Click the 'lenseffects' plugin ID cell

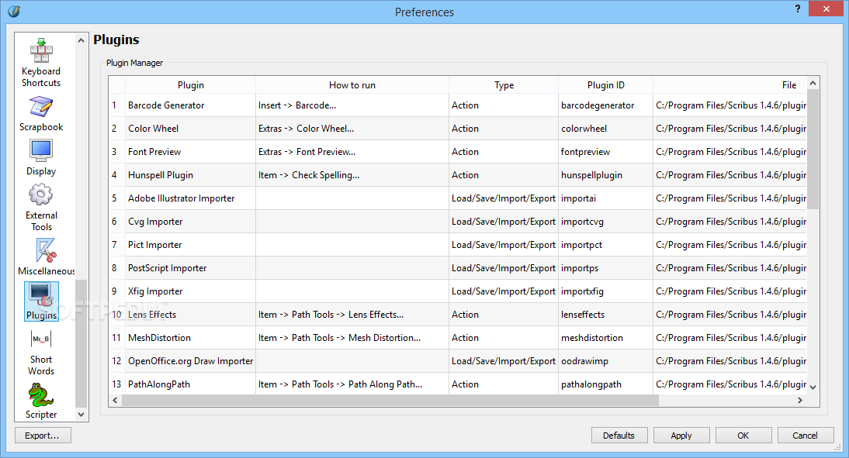click(x=606, y=315)
